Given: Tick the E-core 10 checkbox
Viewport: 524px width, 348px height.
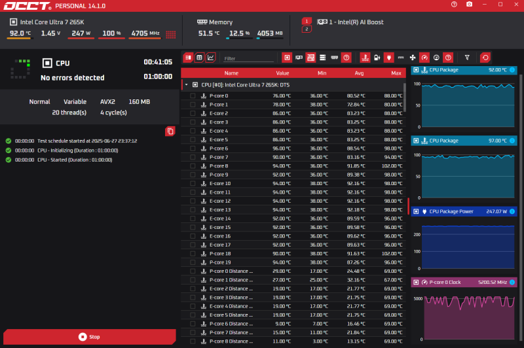Looking at the screenshot, I should click(x=193, y=183).
